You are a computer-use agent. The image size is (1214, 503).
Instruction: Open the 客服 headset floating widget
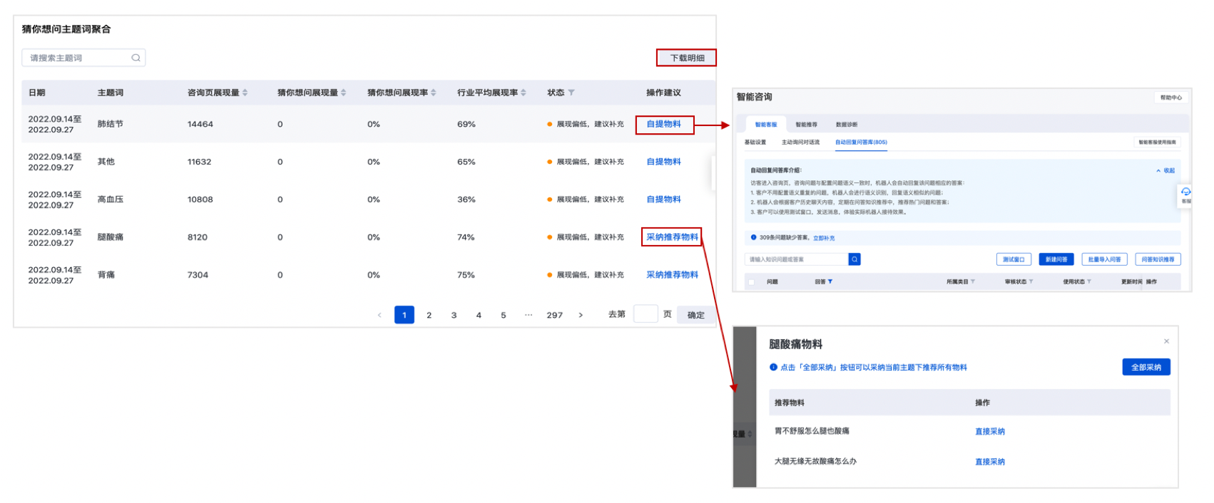[1185, 194]
